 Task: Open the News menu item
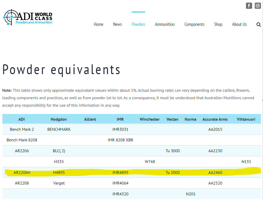[117, 24]
